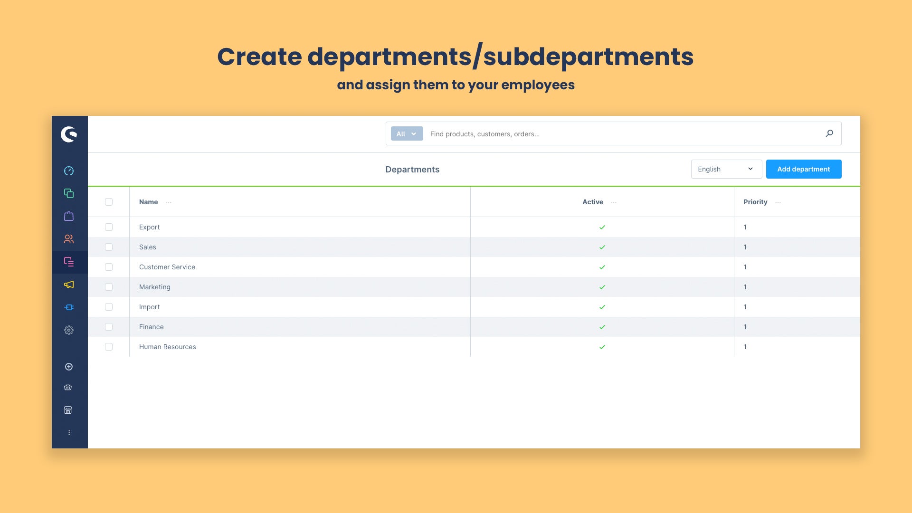912x513 pixels.
Task: Open the storefront sales channel icon
Action: [x=68, y=410]
